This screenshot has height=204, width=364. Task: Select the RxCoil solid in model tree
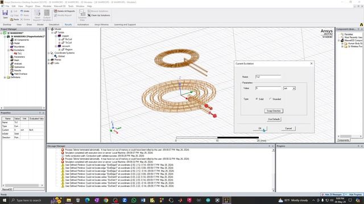coord(67,39)
